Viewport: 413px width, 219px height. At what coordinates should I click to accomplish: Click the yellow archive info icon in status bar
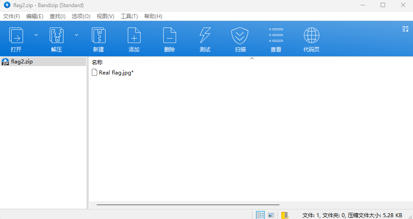(284, 215)
